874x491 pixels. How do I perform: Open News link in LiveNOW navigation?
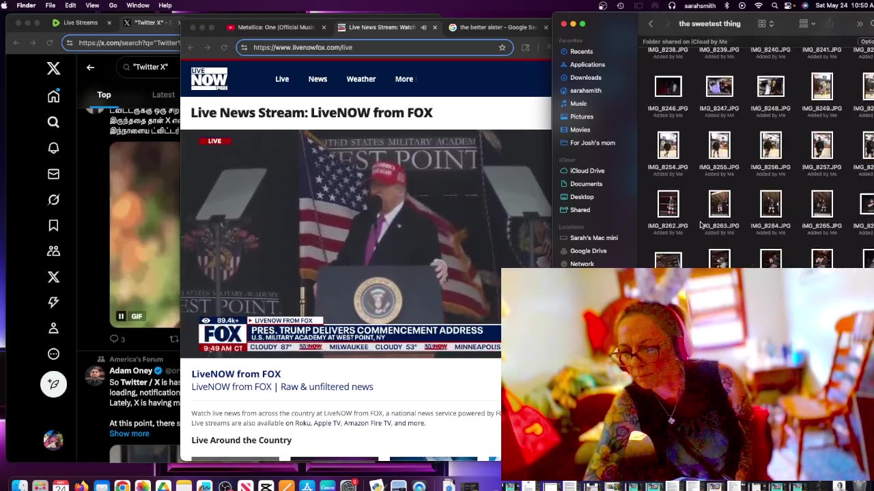[318, 79]
